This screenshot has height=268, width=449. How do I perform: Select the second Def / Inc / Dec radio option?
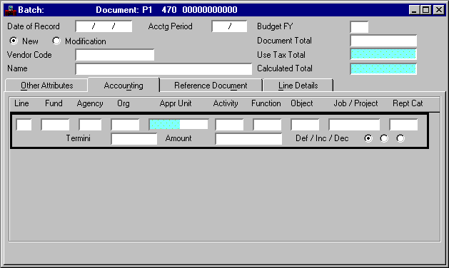coord(384,138)
